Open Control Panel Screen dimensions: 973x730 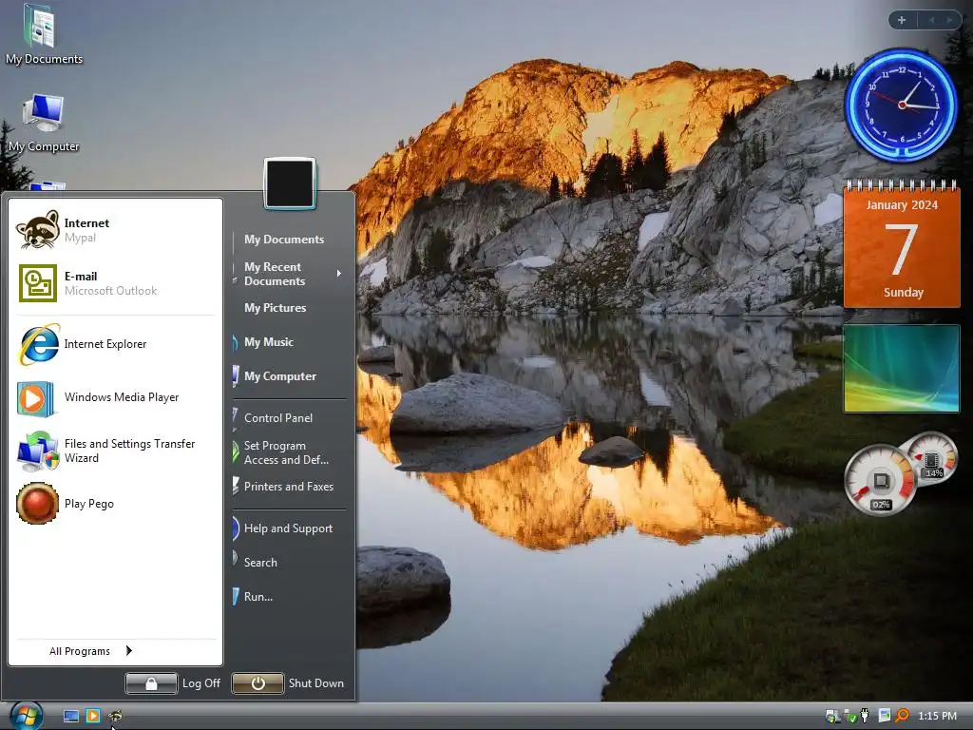pos(278,418)
